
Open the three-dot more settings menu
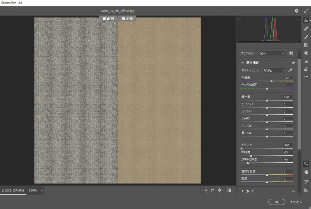pos(306,76)
